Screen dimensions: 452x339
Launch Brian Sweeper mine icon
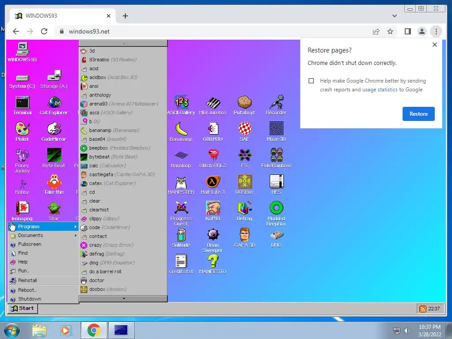coord(213,241)
